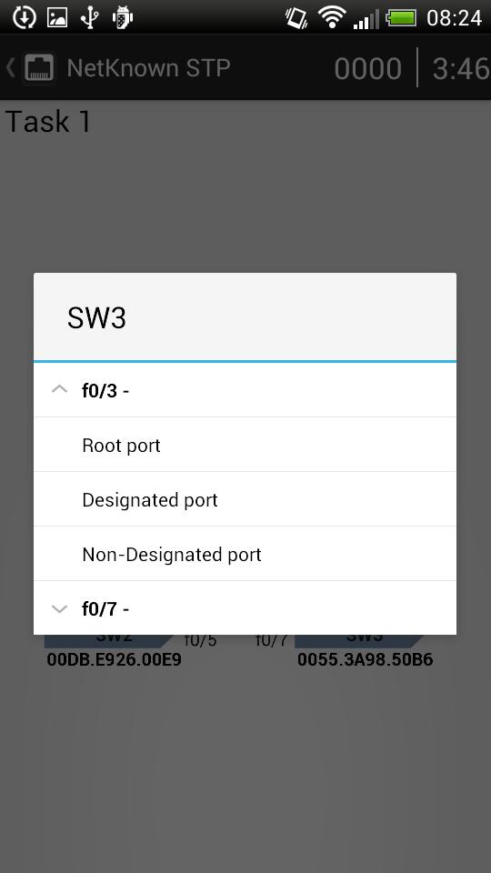Tap the battery indicator icon
The width and height of the screenshot is (491, 873).
401,18
